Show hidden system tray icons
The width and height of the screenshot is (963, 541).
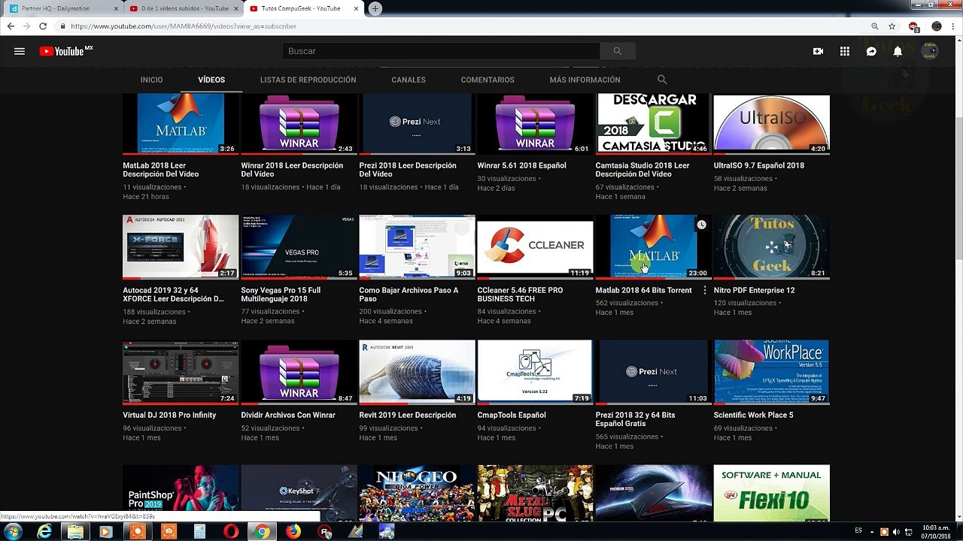click(x=873, y=531)
